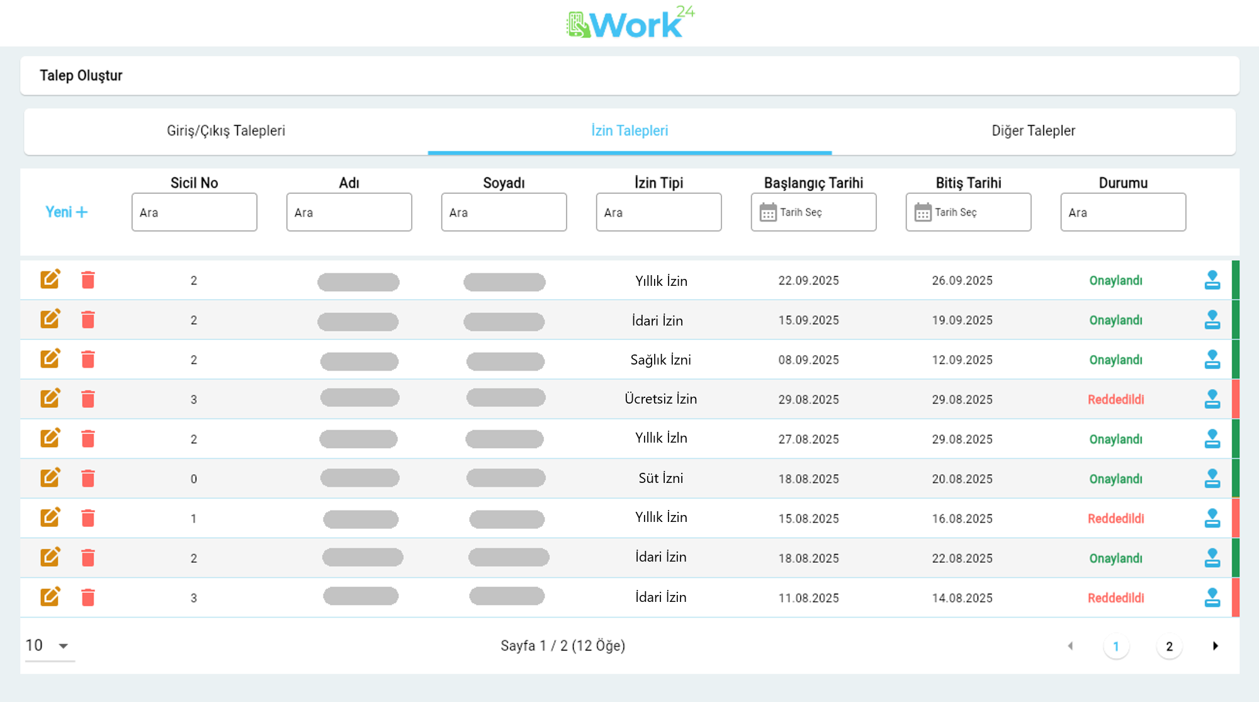
Task: Delete the İdari İzin row dated 15.09.2025
Action: [x=88, y=320]
